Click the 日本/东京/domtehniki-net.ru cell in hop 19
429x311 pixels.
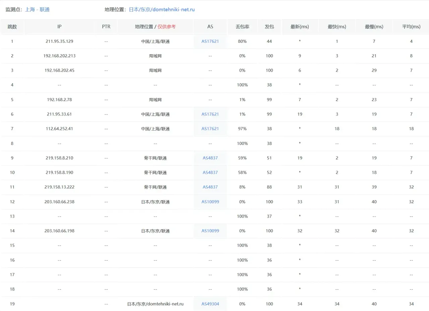(155, 304)
